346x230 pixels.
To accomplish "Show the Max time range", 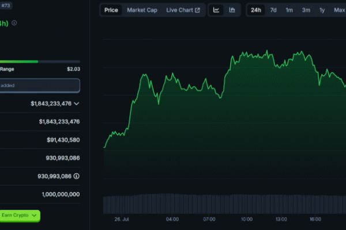I will 339,10.
